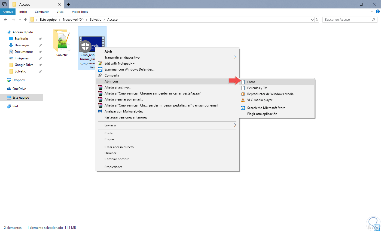Click the Documentos icon in quick access
Image resolution: width=381 pixels, height=231 pixels.
pyautogui.click(x=11, y=52)
